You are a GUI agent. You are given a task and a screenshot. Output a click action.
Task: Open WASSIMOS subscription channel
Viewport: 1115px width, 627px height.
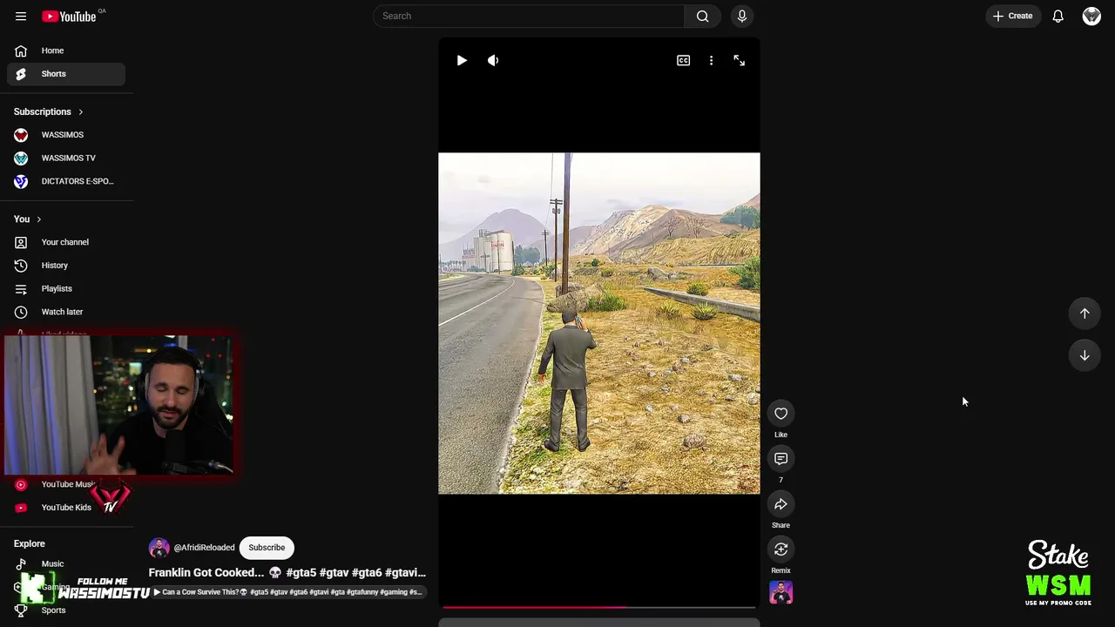pyautogui.click(x=66, y=135)
